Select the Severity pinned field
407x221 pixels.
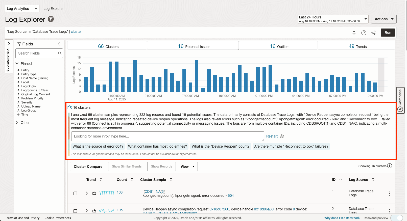coord(27,102)
